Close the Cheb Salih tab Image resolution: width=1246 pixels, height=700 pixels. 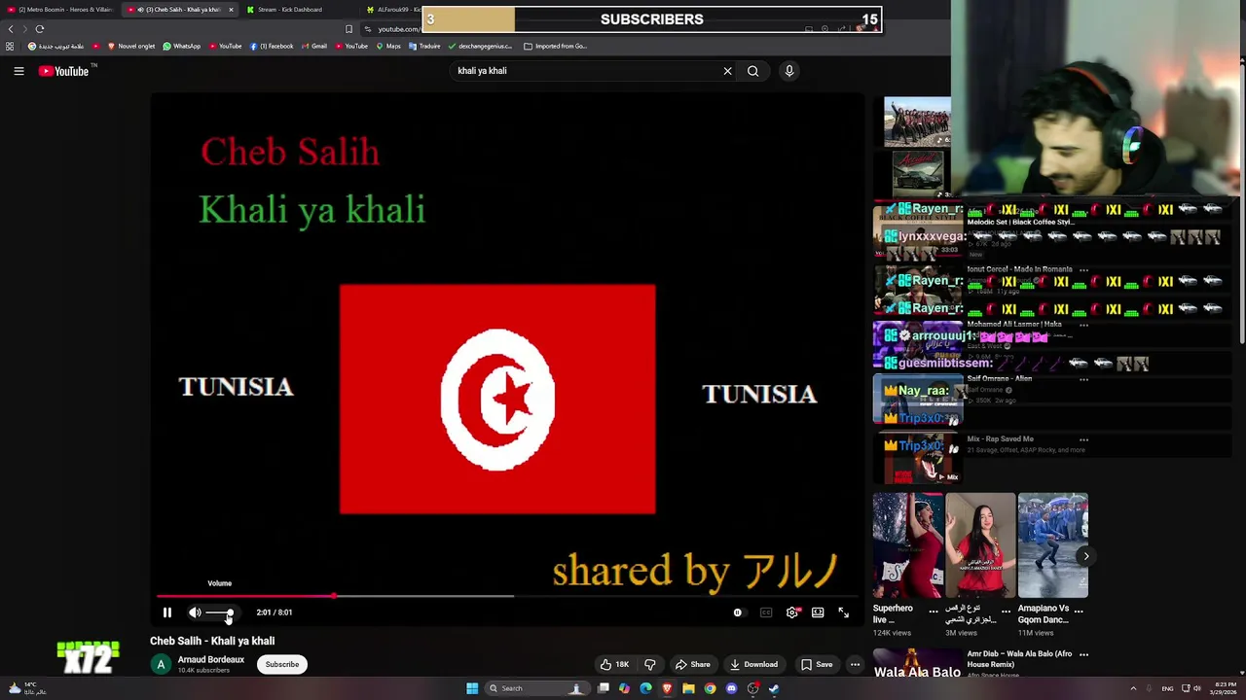point(231,10)
